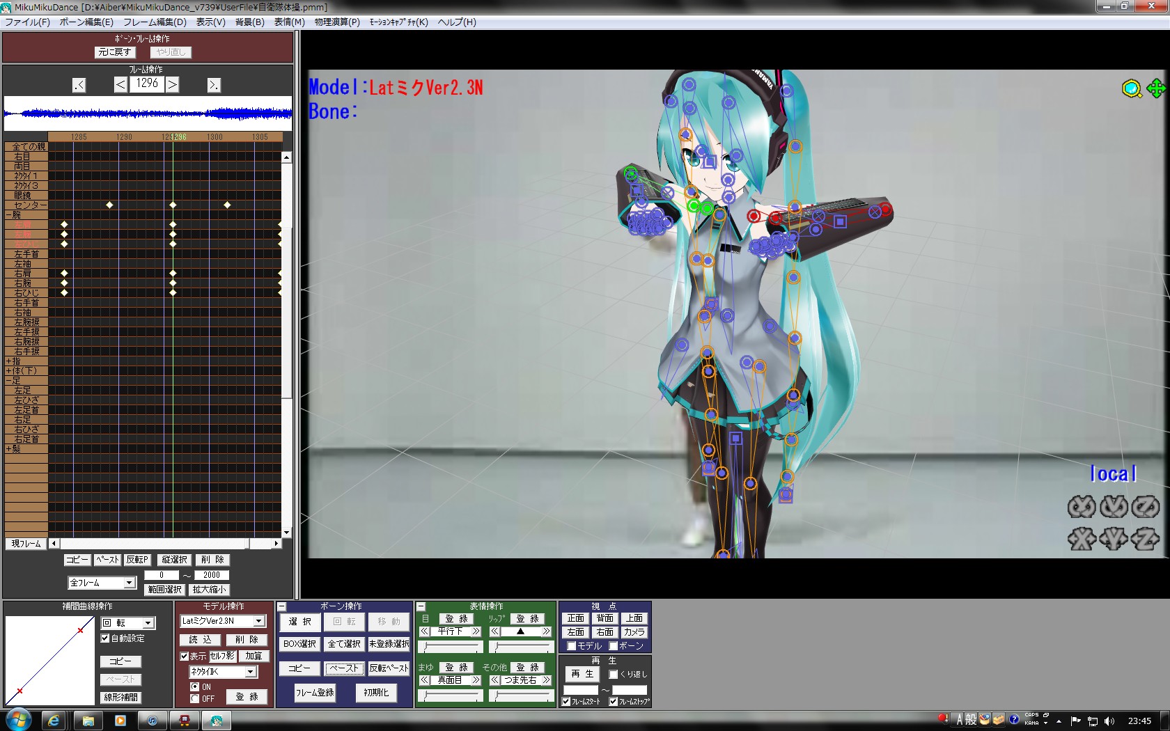Open the ファイル(F) menu

point(28,22)
